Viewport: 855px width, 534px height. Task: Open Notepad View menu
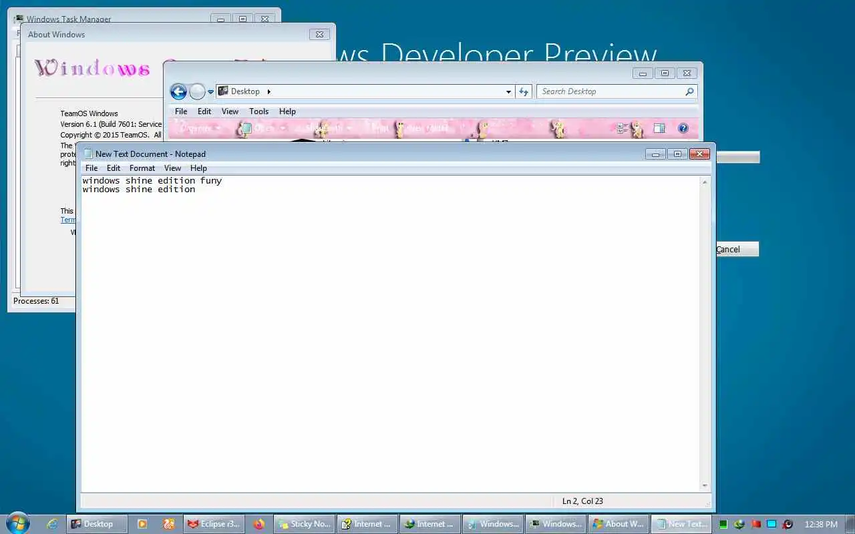tap(172, 168)
